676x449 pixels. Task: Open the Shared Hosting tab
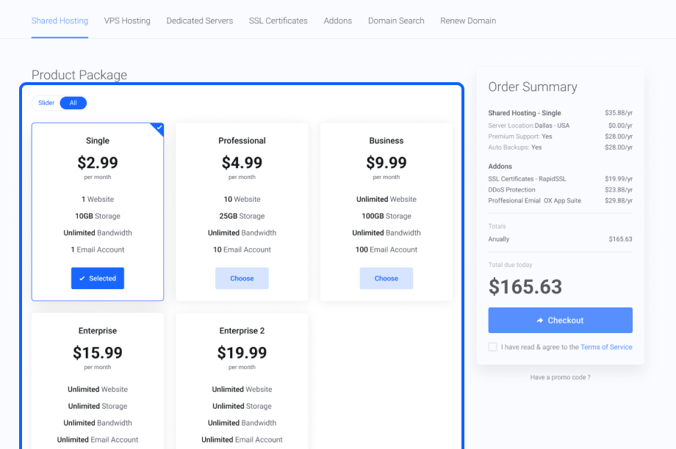pyautogui.click(x=60, y=21)
